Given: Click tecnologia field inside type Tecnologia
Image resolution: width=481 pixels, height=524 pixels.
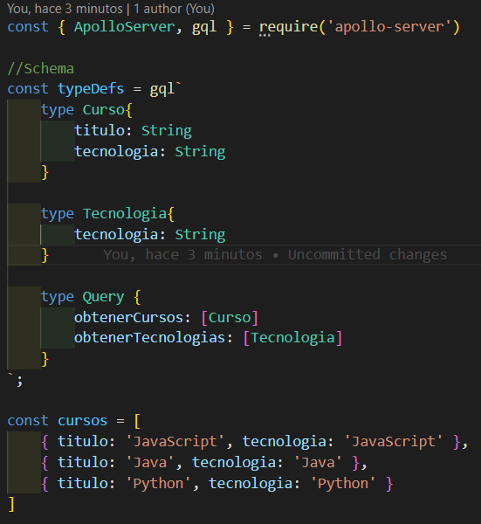Looking at the screenshot, I should pos(116,234).
